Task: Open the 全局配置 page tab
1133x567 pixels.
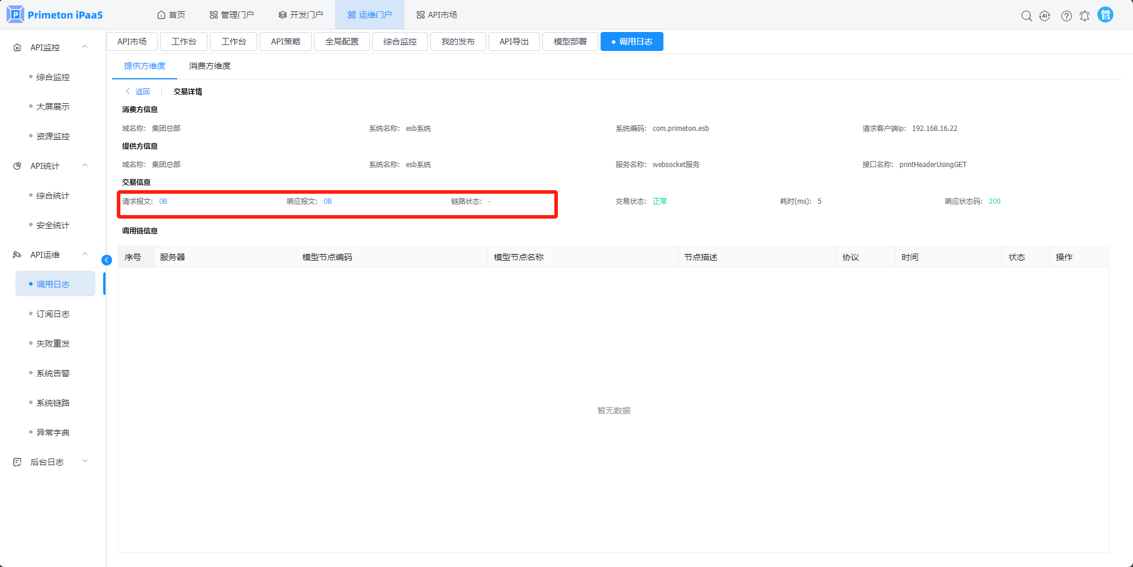Action: pyautogui.click(x=342, y=41)
